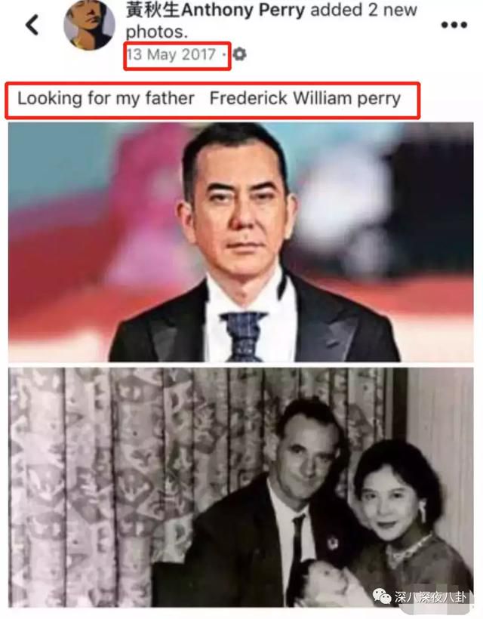The image size is (483, 619).
Task: Click the blurred red background of the top photo
Action: 59,257
